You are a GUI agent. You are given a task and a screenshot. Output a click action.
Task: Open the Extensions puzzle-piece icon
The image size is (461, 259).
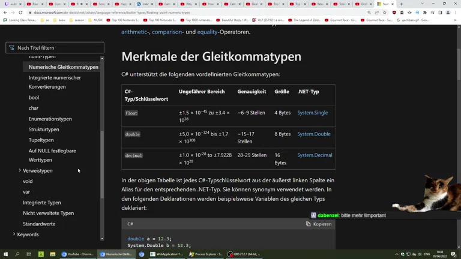(425, 13)
